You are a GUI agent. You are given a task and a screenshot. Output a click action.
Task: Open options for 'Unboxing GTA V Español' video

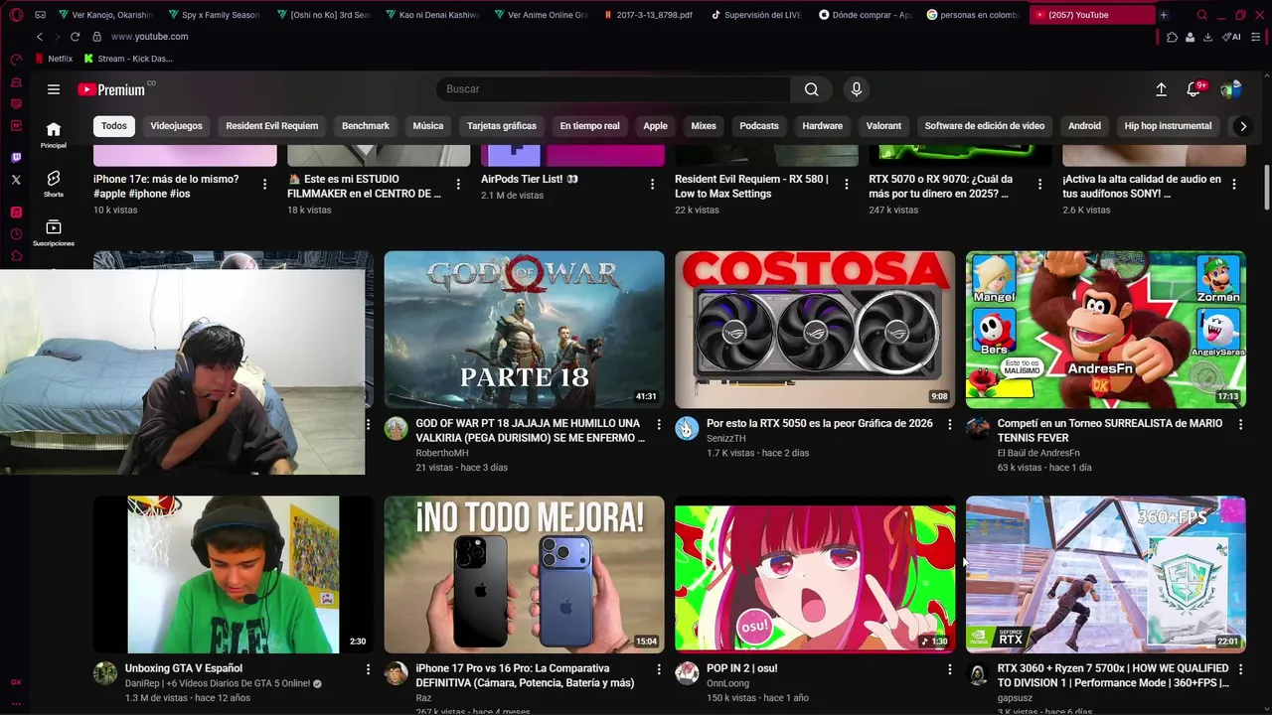point(368,669)
